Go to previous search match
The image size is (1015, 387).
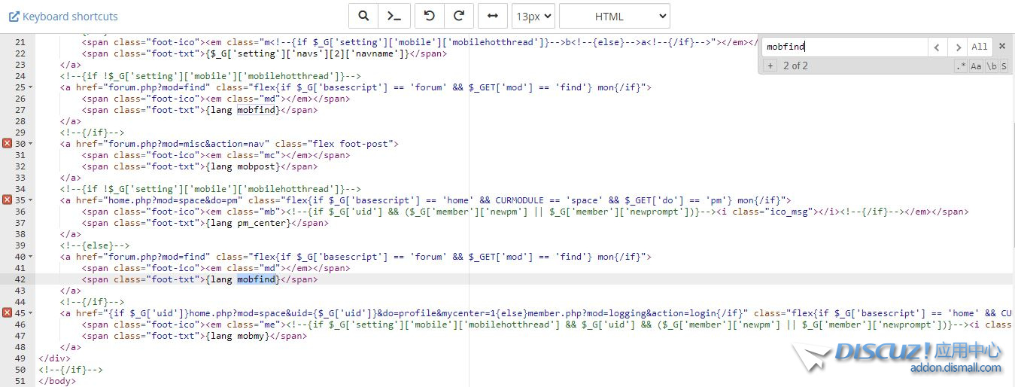(937, 47)
